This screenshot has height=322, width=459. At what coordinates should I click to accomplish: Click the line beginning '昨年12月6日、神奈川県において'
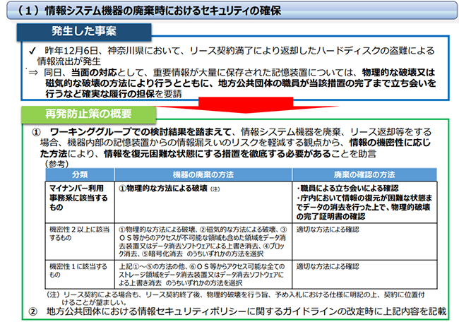pyautogui.click(x=239, y=51)
